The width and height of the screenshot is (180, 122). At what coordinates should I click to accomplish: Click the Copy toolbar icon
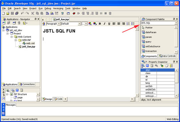point(37,14)
